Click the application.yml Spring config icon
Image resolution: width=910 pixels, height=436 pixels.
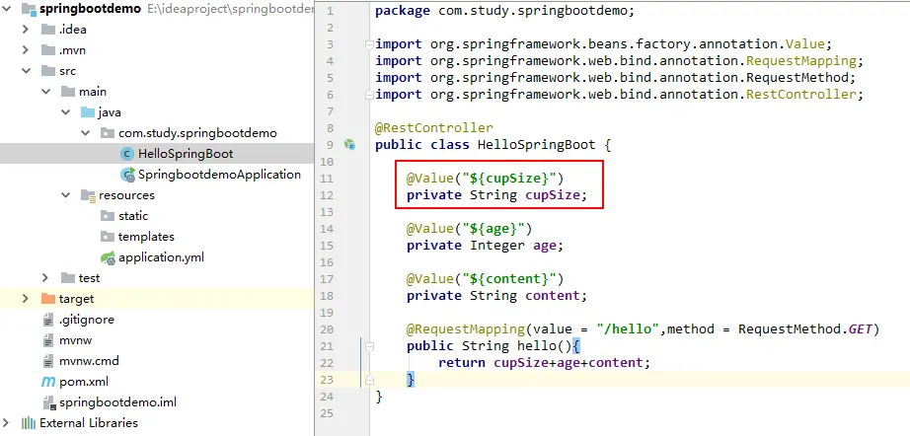pyautogui.click(x=108, y=257)
